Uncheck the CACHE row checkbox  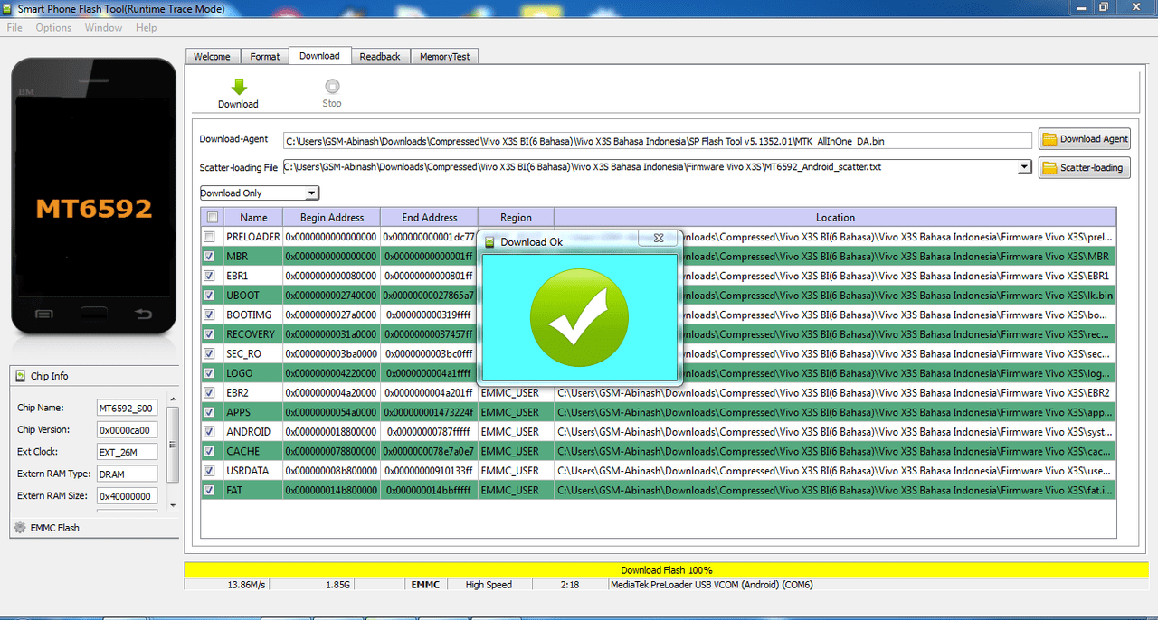pos(210,451)
